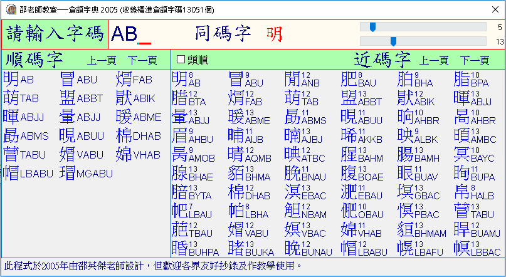
Task: Select 猒 ABIK in the 順碼字 list
Action: 135,98
